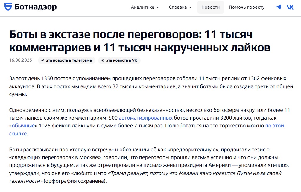Open the Аналитика menu

pos(145,7)
